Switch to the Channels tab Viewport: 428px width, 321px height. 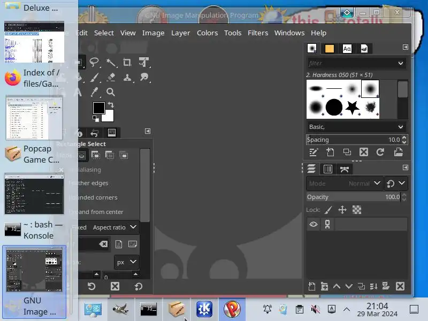coord(327,169)
